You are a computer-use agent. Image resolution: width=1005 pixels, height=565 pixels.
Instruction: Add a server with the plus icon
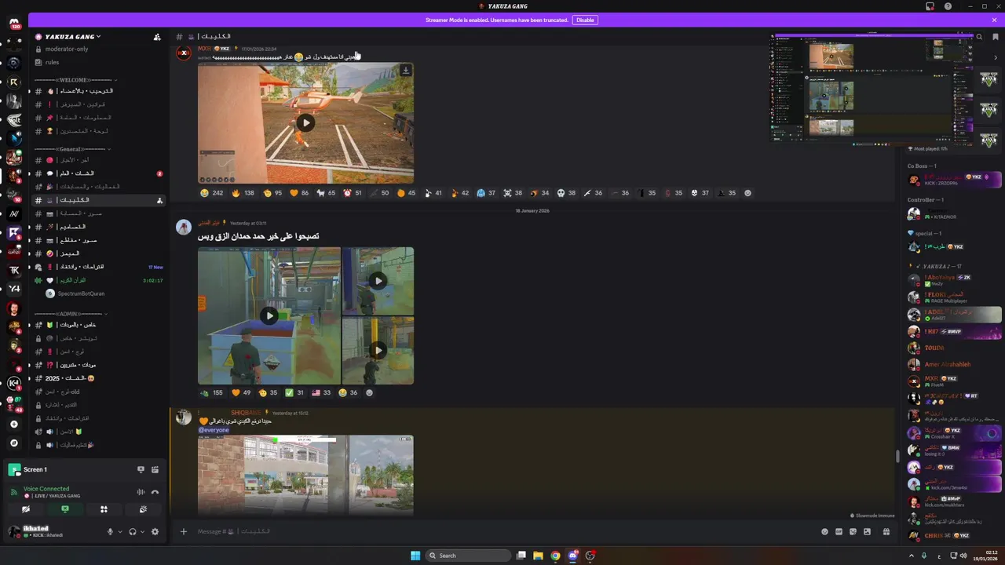(x=14, y=425)
